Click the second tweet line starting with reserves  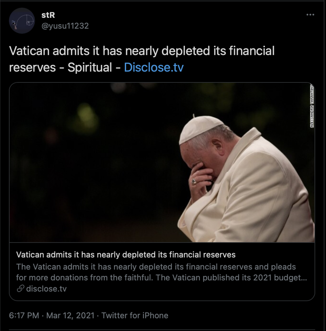point(96,67)
